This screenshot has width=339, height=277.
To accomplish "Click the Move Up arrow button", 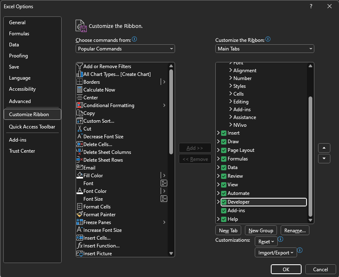I will (324, 148).
